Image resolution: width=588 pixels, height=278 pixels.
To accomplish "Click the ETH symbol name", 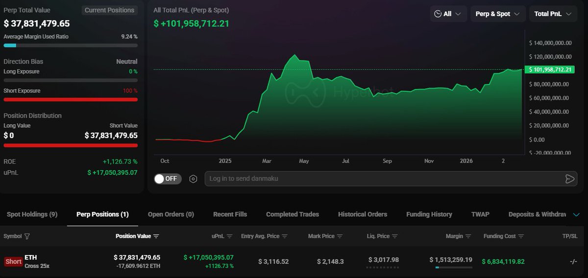I will click(x=30, y=257).
